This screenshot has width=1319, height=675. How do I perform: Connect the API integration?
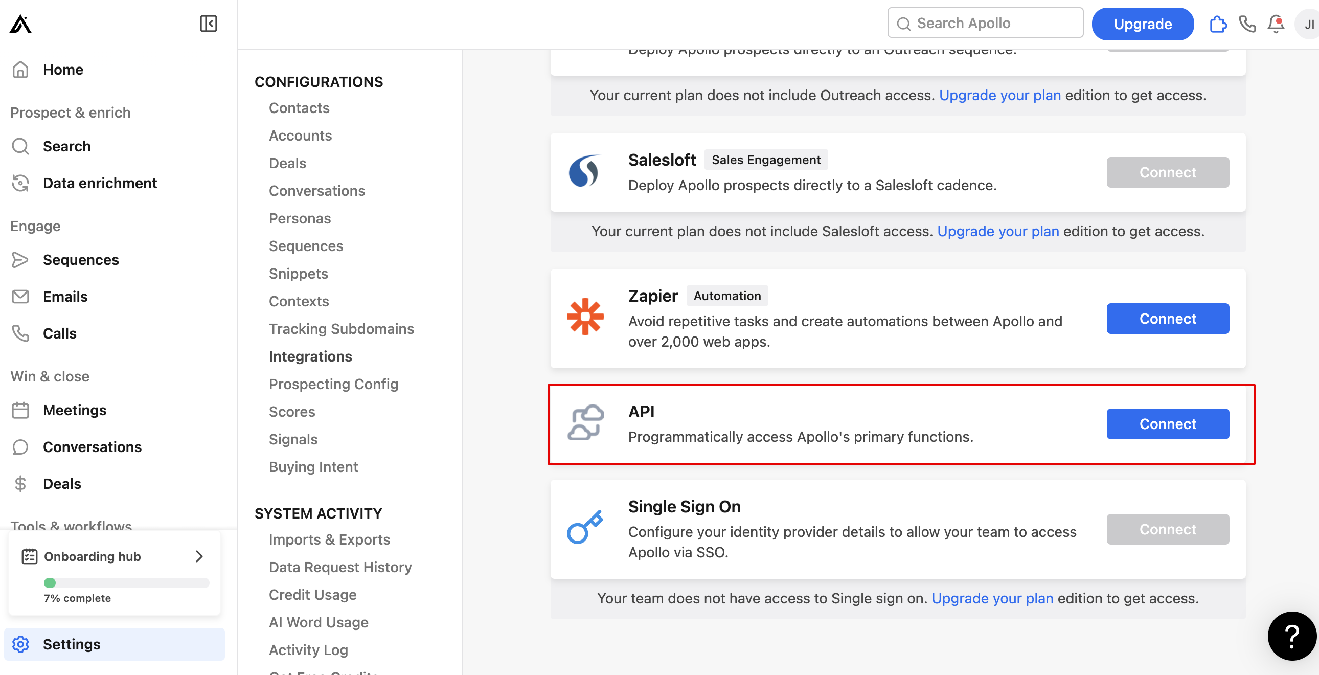click(x=1168, y=424)
